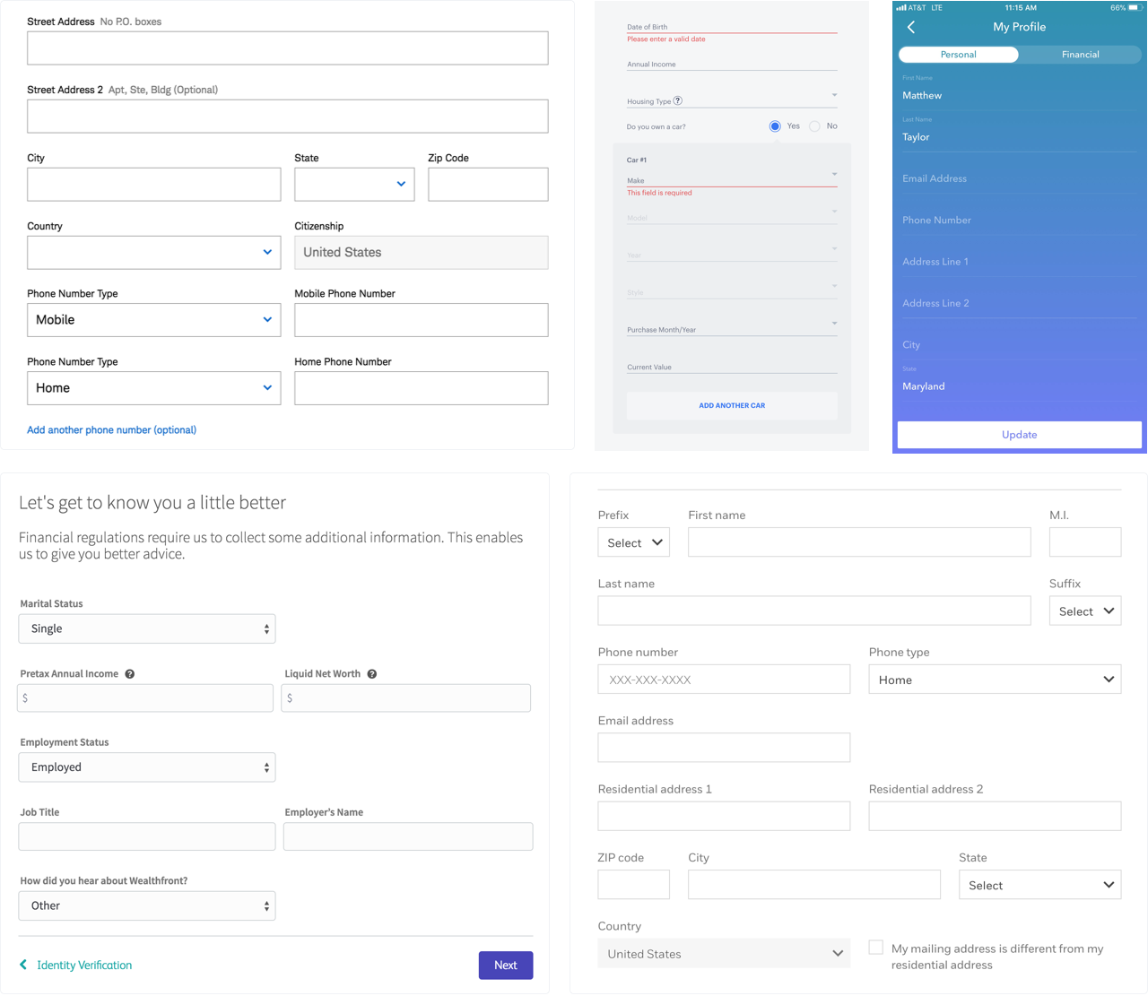Check the different mailing address checkbox
This screenshot has width=1148, height=996.
click(x=876, y=948)
